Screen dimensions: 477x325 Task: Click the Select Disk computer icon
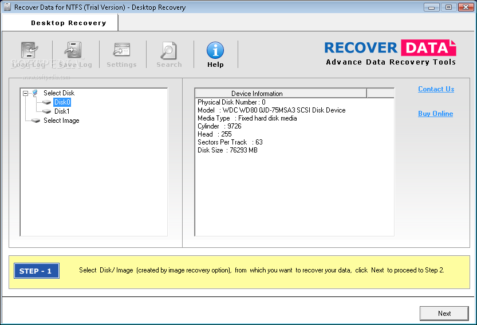click(x=35, y=93)
